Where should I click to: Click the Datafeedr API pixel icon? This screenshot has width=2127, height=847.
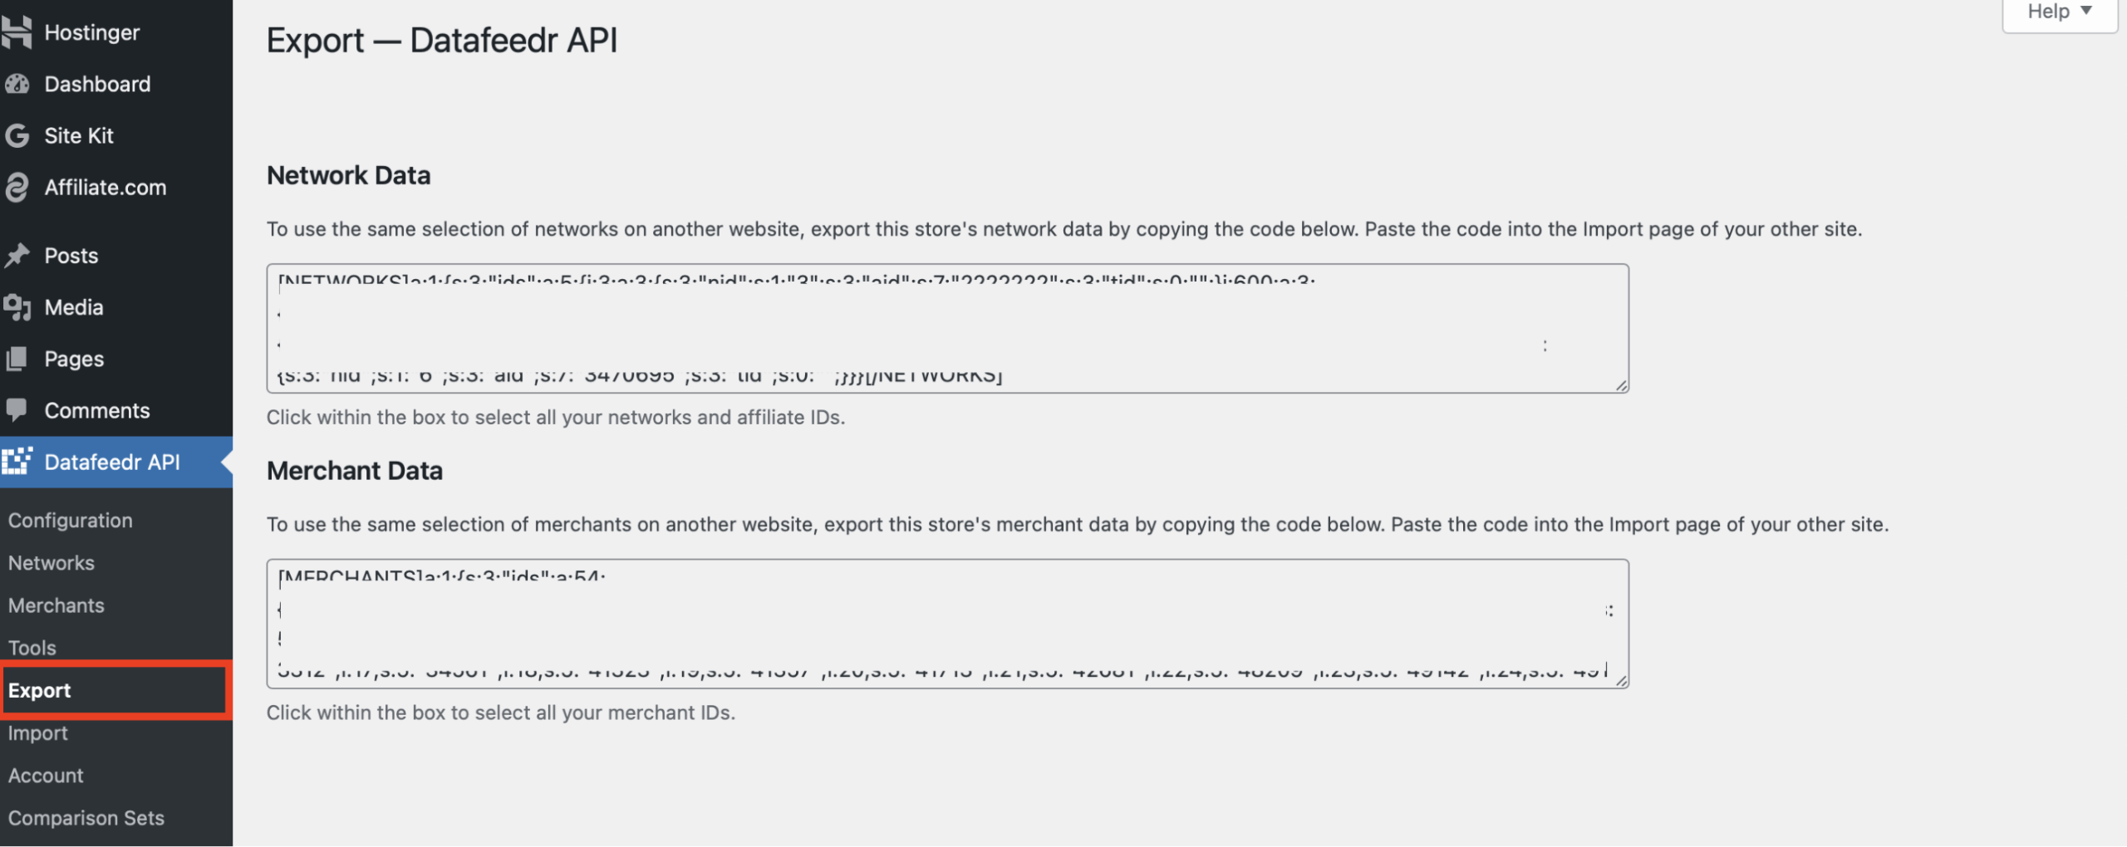pyautogui.click(x=17, y=462)
